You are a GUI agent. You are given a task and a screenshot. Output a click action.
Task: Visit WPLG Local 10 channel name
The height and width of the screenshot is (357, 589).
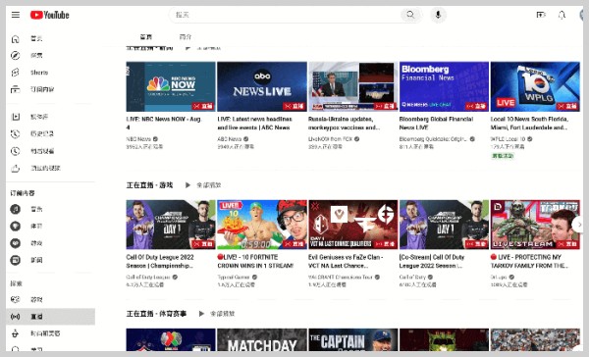coord(508,139)
